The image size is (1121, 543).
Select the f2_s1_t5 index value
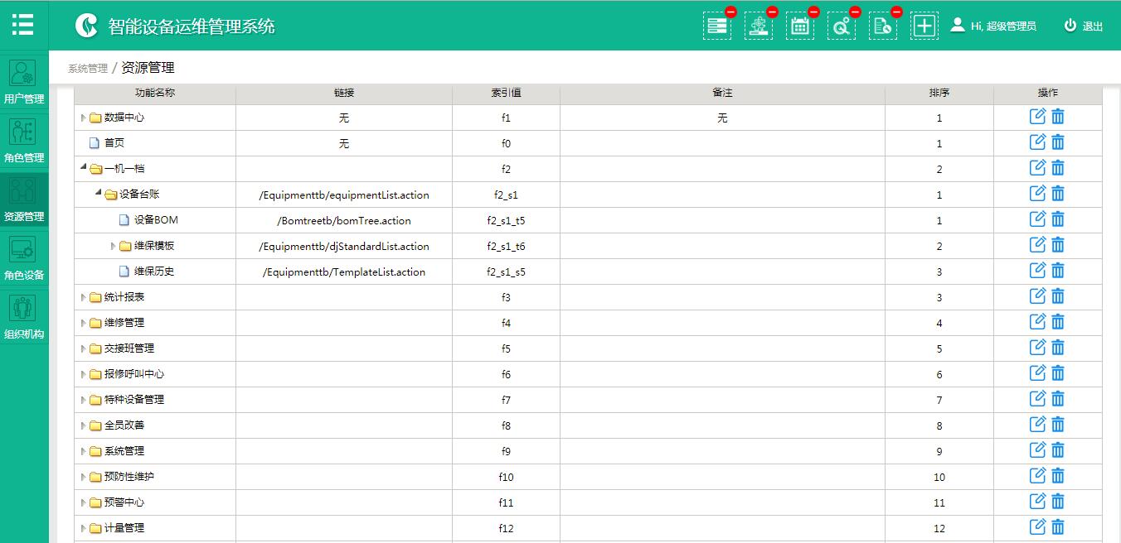pyautogui.click(x=506, y=221)
